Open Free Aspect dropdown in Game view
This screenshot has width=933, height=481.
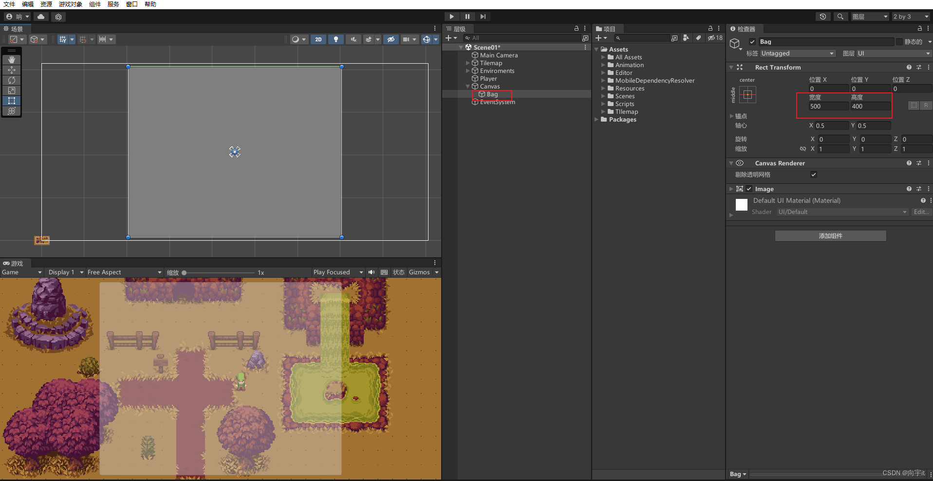(x=124, y=272)
